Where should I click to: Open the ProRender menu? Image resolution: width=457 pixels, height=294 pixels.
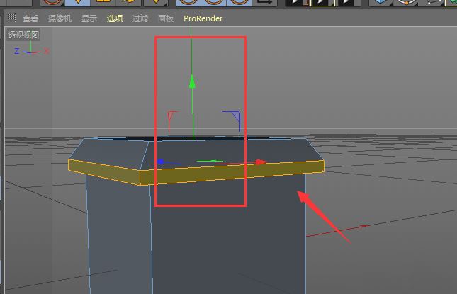[203, 18]
